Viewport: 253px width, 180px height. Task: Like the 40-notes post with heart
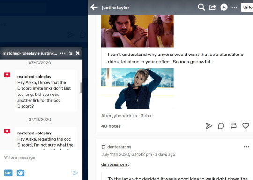[246, 126]
